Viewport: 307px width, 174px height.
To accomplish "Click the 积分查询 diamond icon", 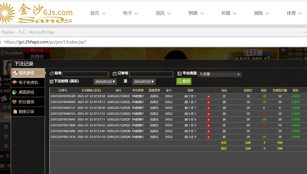I will point(15,102).
